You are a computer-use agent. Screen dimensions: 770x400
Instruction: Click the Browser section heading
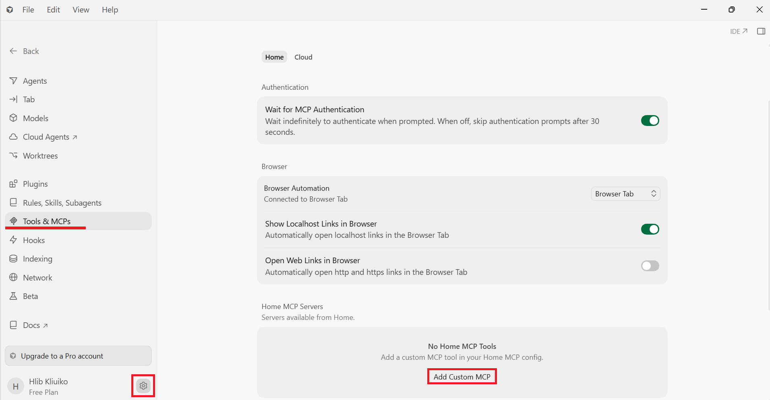(x=274, y=167)
